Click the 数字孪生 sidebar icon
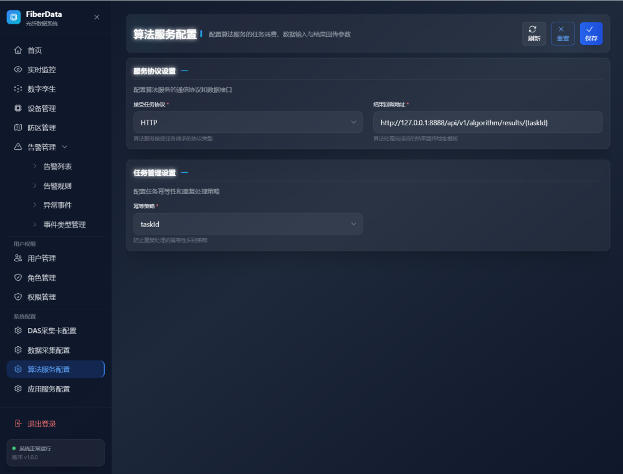Image resolution: width=623 pixels, height=474 pixels. click(x=18, y=89)
